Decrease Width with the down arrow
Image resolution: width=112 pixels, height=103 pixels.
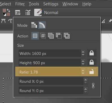pos(83,55)
